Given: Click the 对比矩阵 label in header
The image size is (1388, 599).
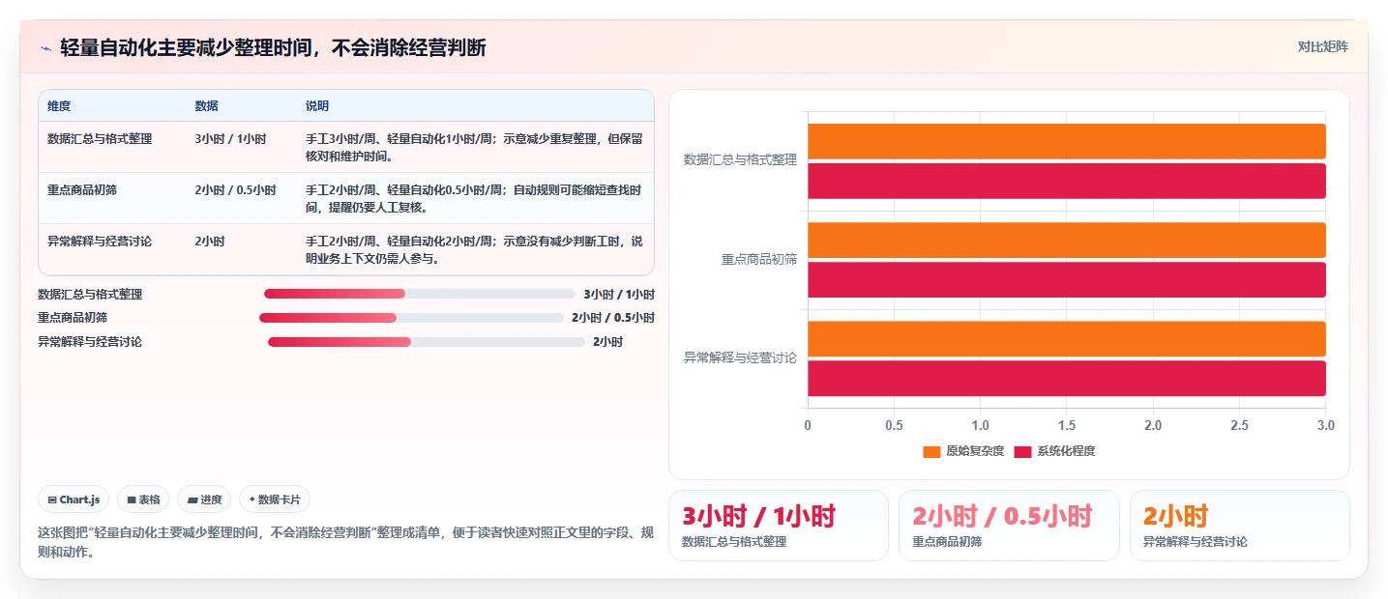Looking at the screenshot, I should click(x=1322, y=46).
